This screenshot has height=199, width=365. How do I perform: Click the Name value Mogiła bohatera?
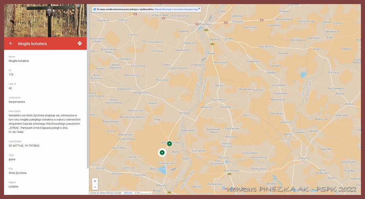tap(19, 61)
